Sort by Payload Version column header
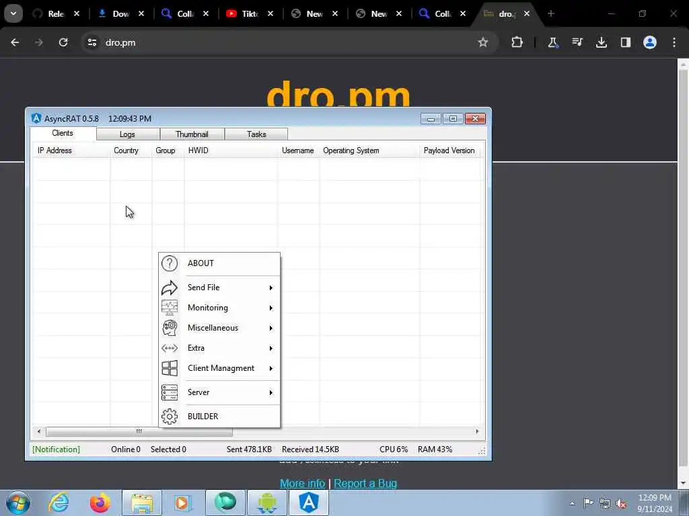The image size is (689, 516). tap(450, 150)
